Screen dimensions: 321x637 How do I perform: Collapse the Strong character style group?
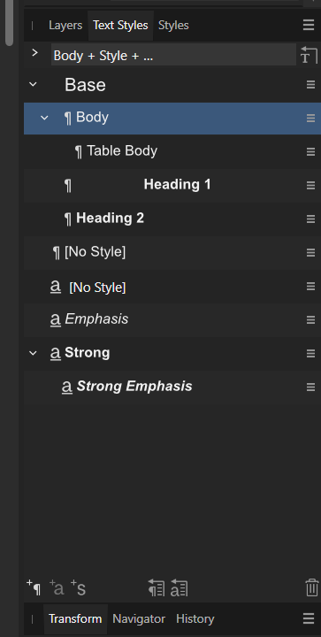(34, 353)
